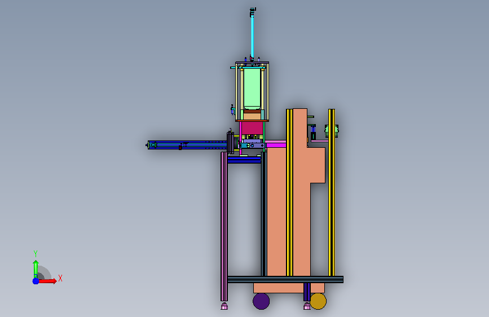Select the pink vertical support leg on the left
The image size is (489, 317).
(x=224, y=227)
